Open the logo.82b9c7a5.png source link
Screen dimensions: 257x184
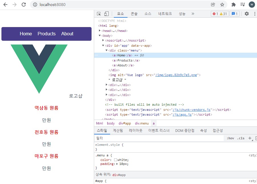coord(176,75)
